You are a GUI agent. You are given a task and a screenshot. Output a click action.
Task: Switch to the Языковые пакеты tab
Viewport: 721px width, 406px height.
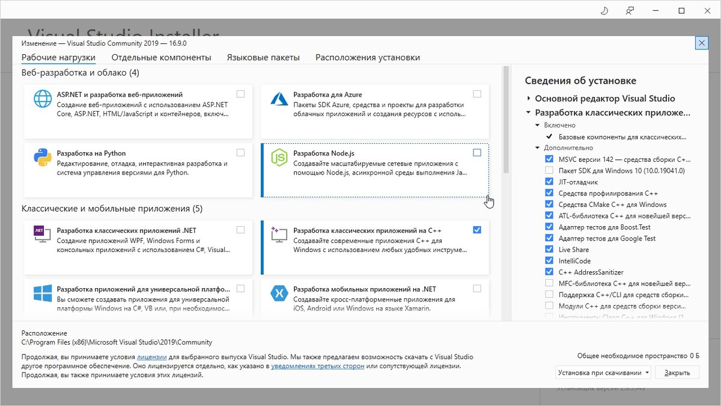click(x=263, y=58)
